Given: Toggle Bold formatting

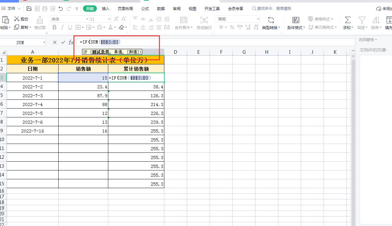Looking at the screenshot, I should coord(54,27).
